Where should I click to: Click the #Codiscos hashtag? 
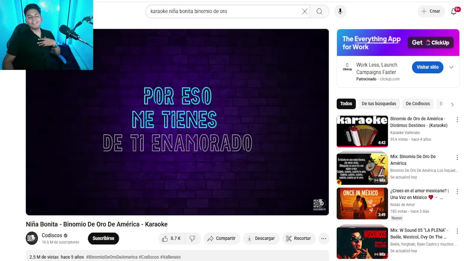point(149,257)
